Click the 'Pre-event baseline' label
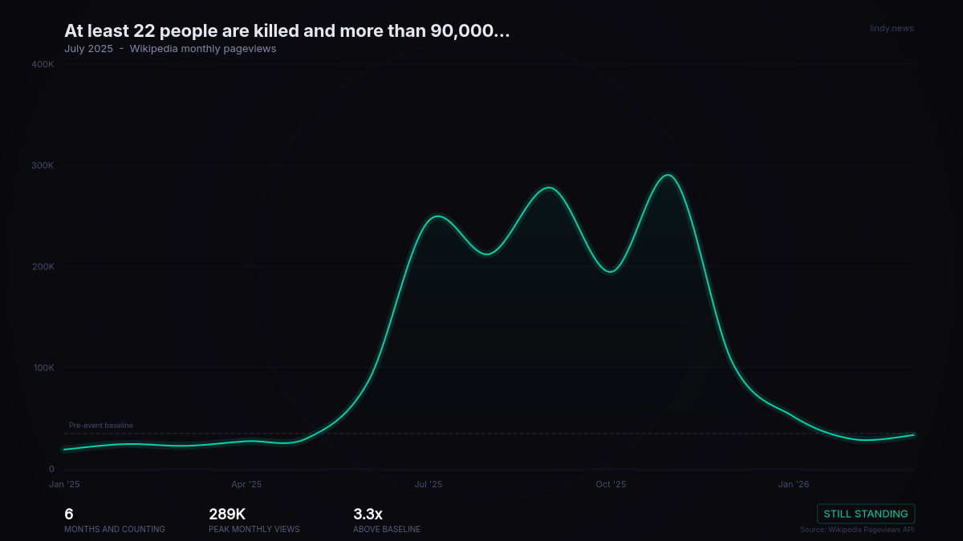Viewport: 963px width, 541px height. (101, 426)
